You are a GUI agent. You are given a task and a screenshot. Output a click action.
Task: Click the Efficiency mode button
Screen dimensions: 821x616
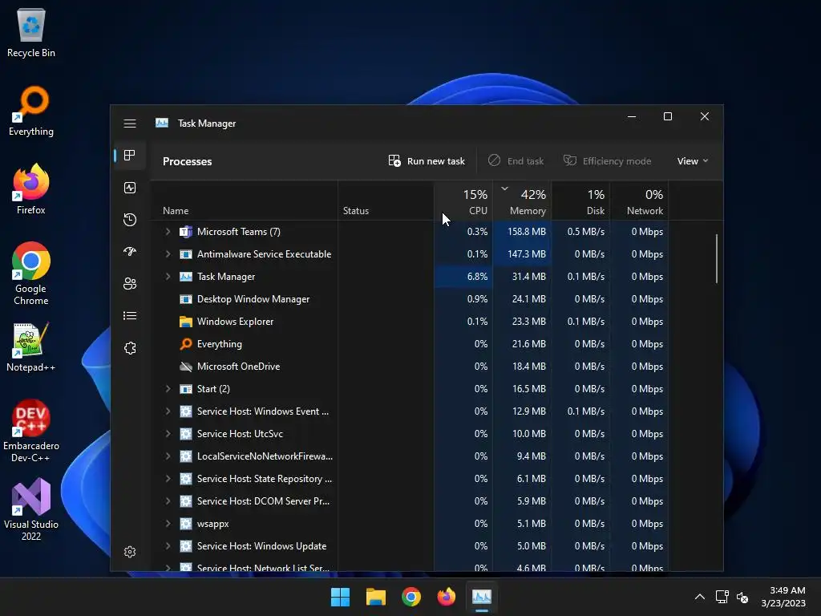(x=608, y=161)
